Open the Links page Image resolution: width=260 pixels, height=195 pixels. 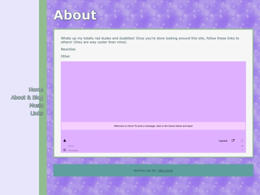[37, 113]
